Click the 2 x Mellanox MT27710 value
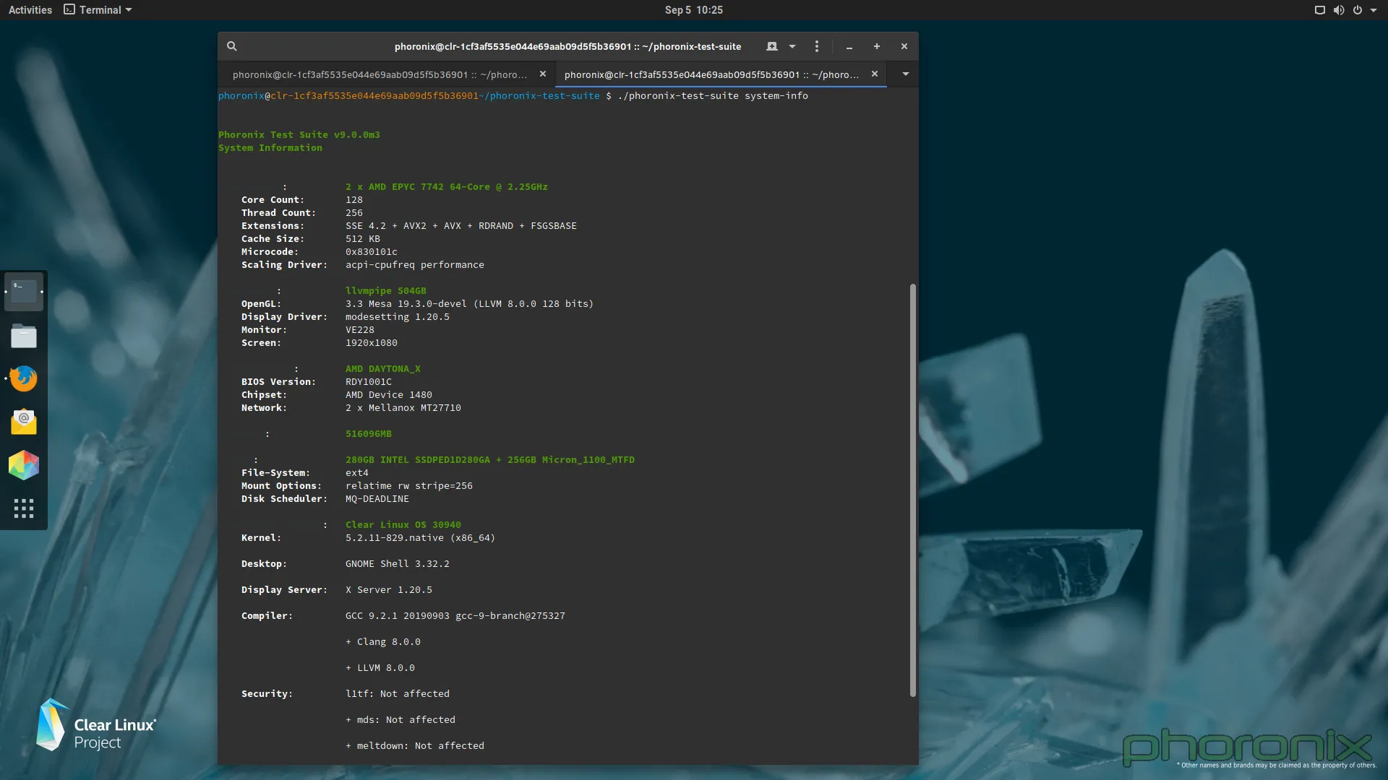The width and height of the screenshot is (1388, 780). pyautogui.click(x=403, y=408)
